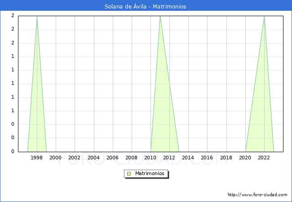The height and width of the screenshot is (202, 292).
Task: Click the green Matrimonios legend swatch
Action: 129,174
